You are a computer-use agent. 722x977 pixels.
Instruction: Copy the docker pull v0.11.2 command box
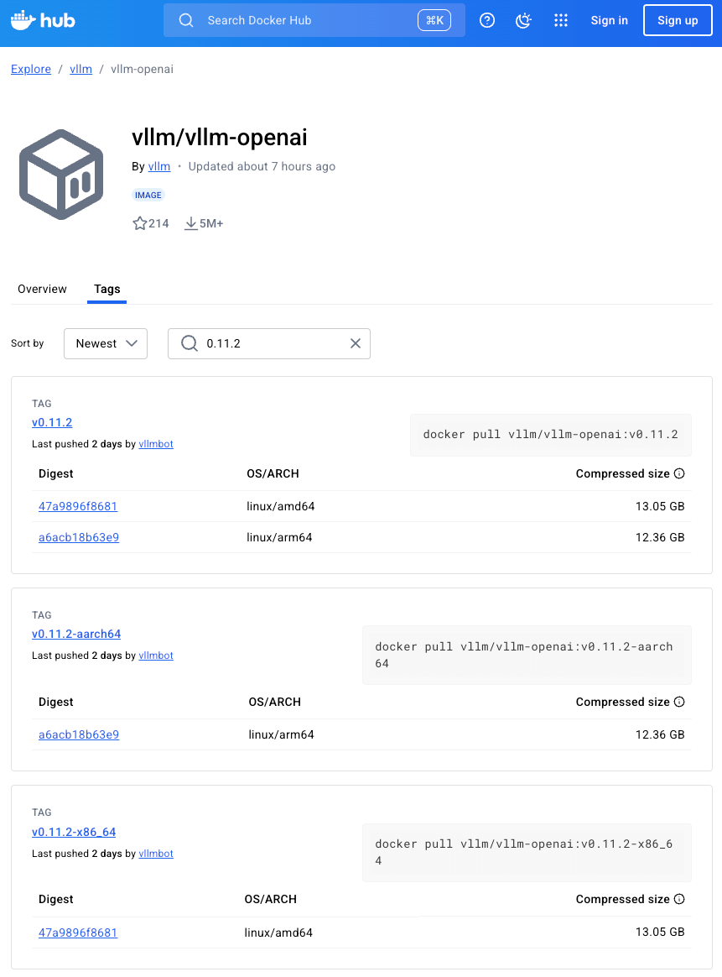[x=550, y=435]
